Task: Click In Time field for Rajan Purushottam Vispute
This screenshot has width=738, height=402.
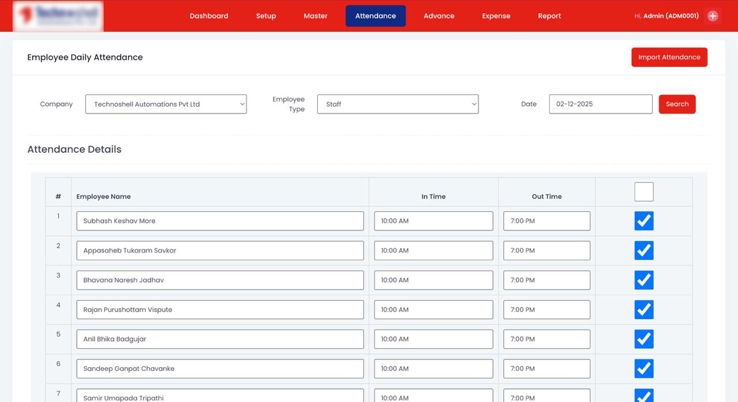Action: [x=433, y=309]
